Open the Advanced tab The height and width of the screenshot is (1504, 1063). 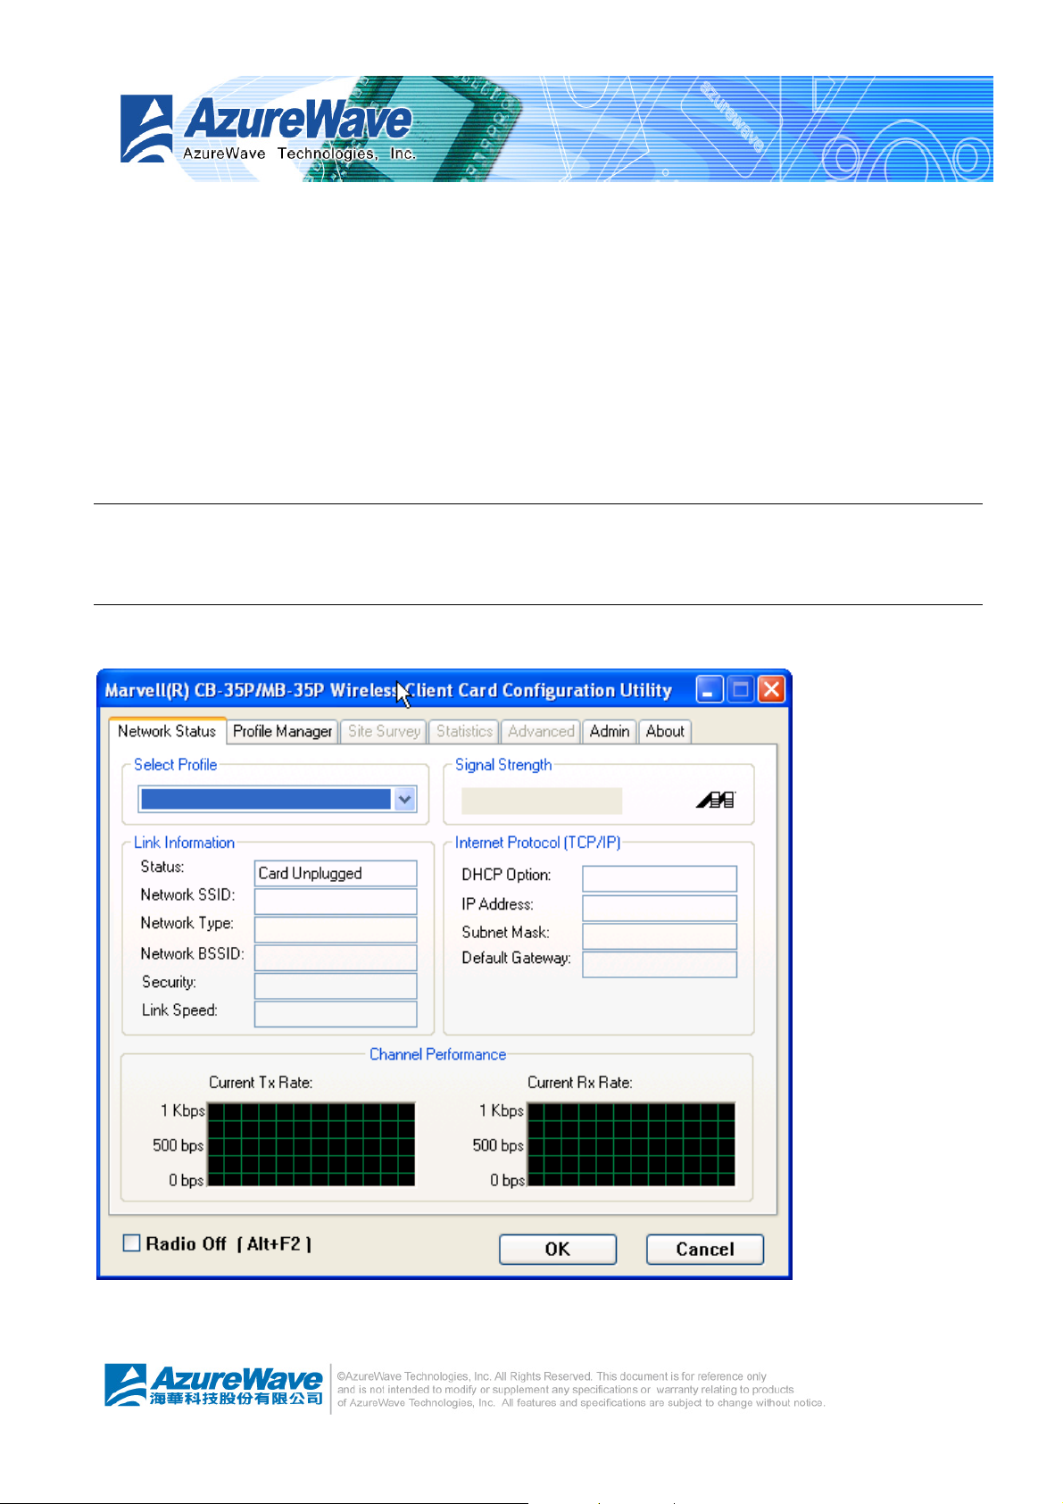[x=541, y=732]
